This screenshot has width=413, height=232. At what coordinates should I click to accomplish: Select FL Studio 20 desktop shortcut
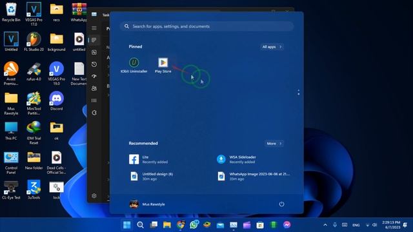34,41
